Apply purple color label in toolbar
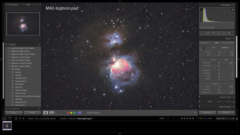Viewport: 240px width, 135px height. tap(80, 113)
